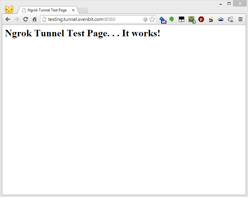Open the home page
The width and height of the screenshot is (248, 197).
(x=34, y=19)
